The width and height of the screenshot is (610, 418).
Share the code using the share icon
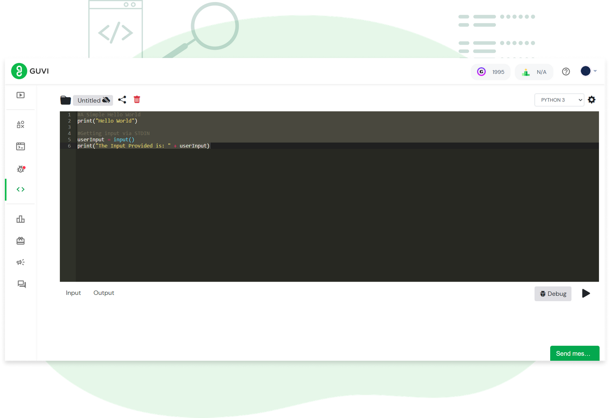[122, 100]
